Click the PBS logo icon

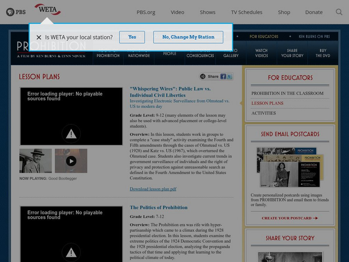(x=16, y=12)
